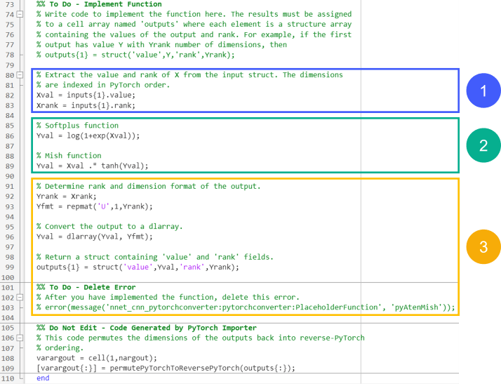Screen dimensions: 501x384
Task: Click the '% Extract the value and rank' comment
Action: (x=189, y=75)
